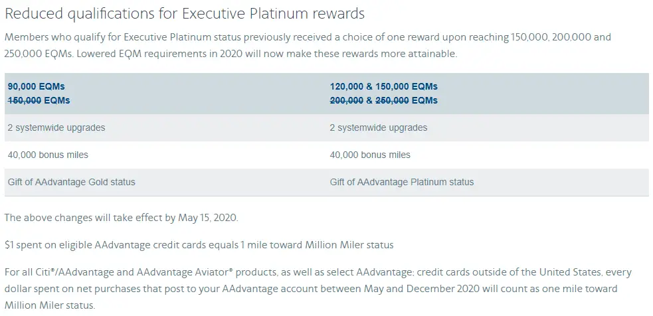Click the 'Reduced qualifications for Executive Platinum rewards' heading
The height and width of the screenshot is (316, 653).
pos(185,14)
